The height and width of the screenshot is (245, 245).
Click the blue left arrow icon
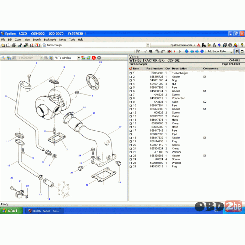tap(192, 52)
